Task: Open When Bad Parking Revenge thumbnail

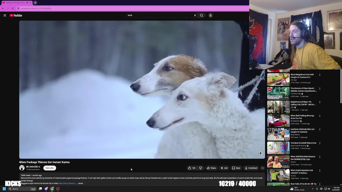Action: pyautogui.click(x=278, y=120)
